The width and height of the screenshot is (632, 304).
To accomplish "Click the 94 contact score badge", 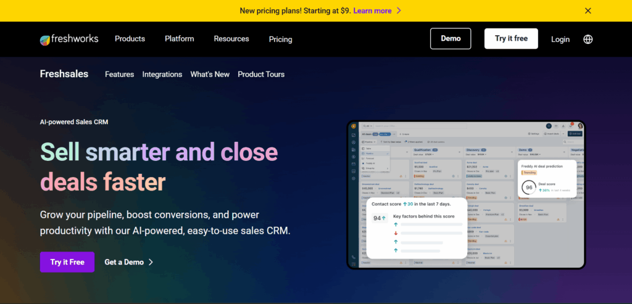I will point(380,218).
